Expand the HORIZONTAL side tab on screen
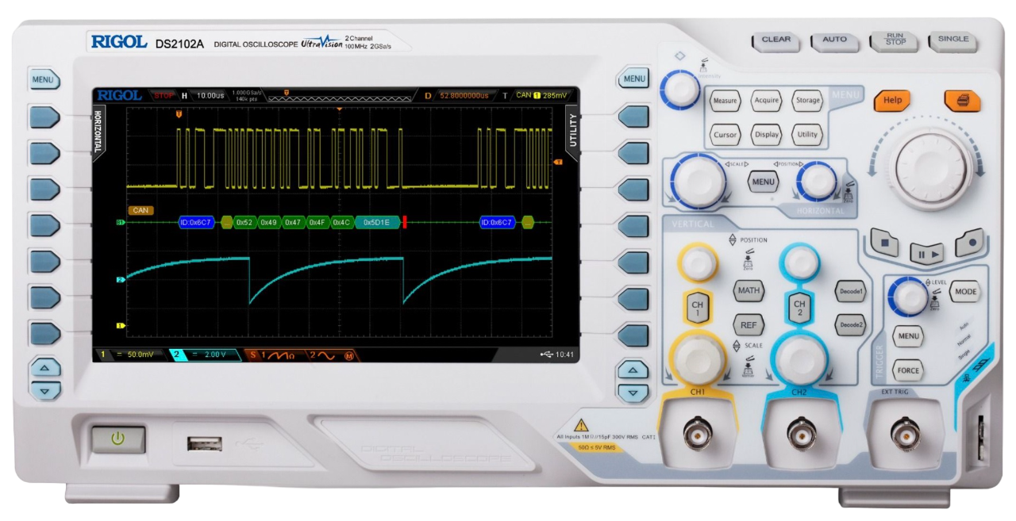 tap(98, 132)
